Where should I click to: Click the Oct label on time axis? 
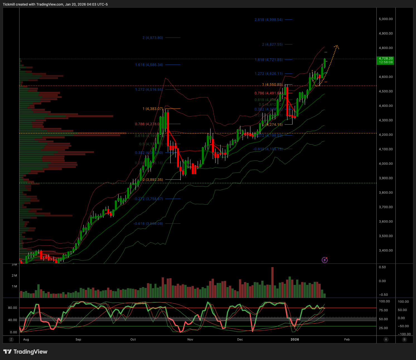pos(133,339)
